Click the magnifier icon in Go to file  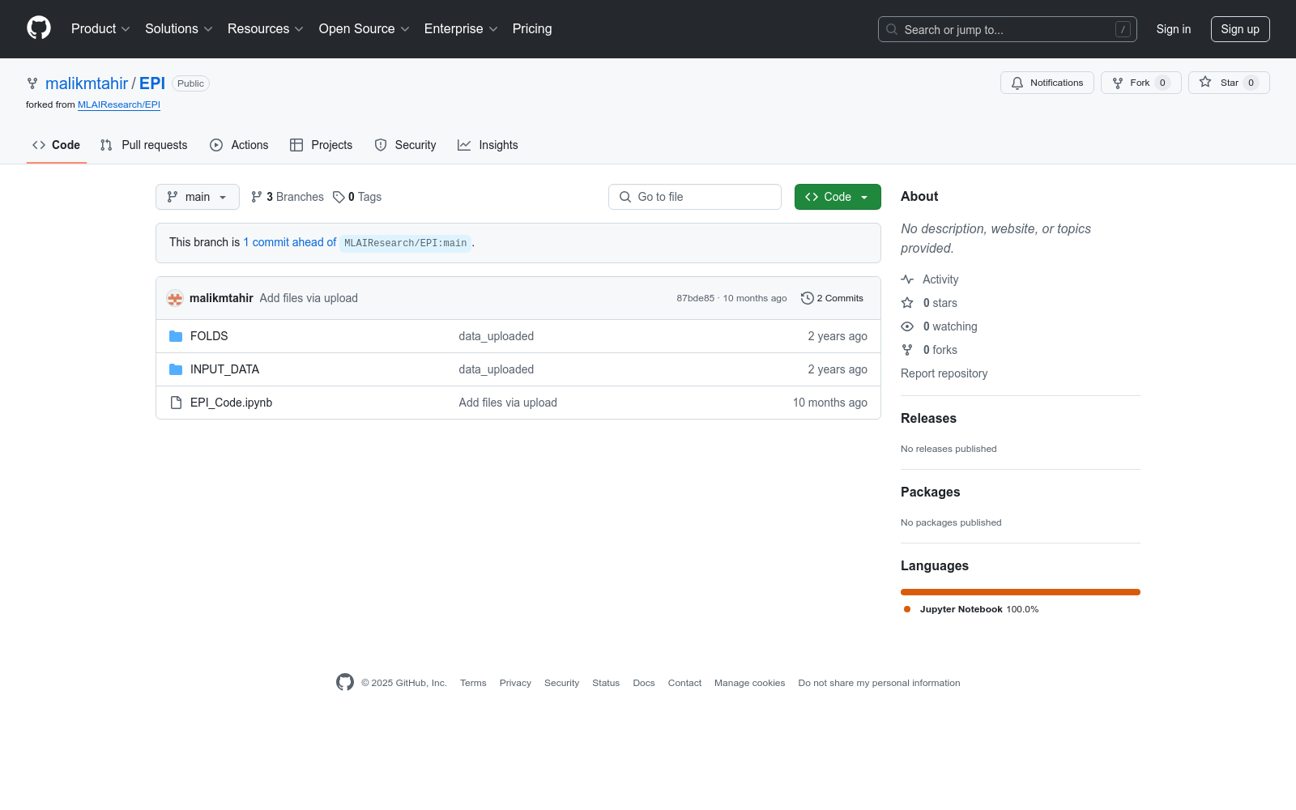click(x=625, y=197)
